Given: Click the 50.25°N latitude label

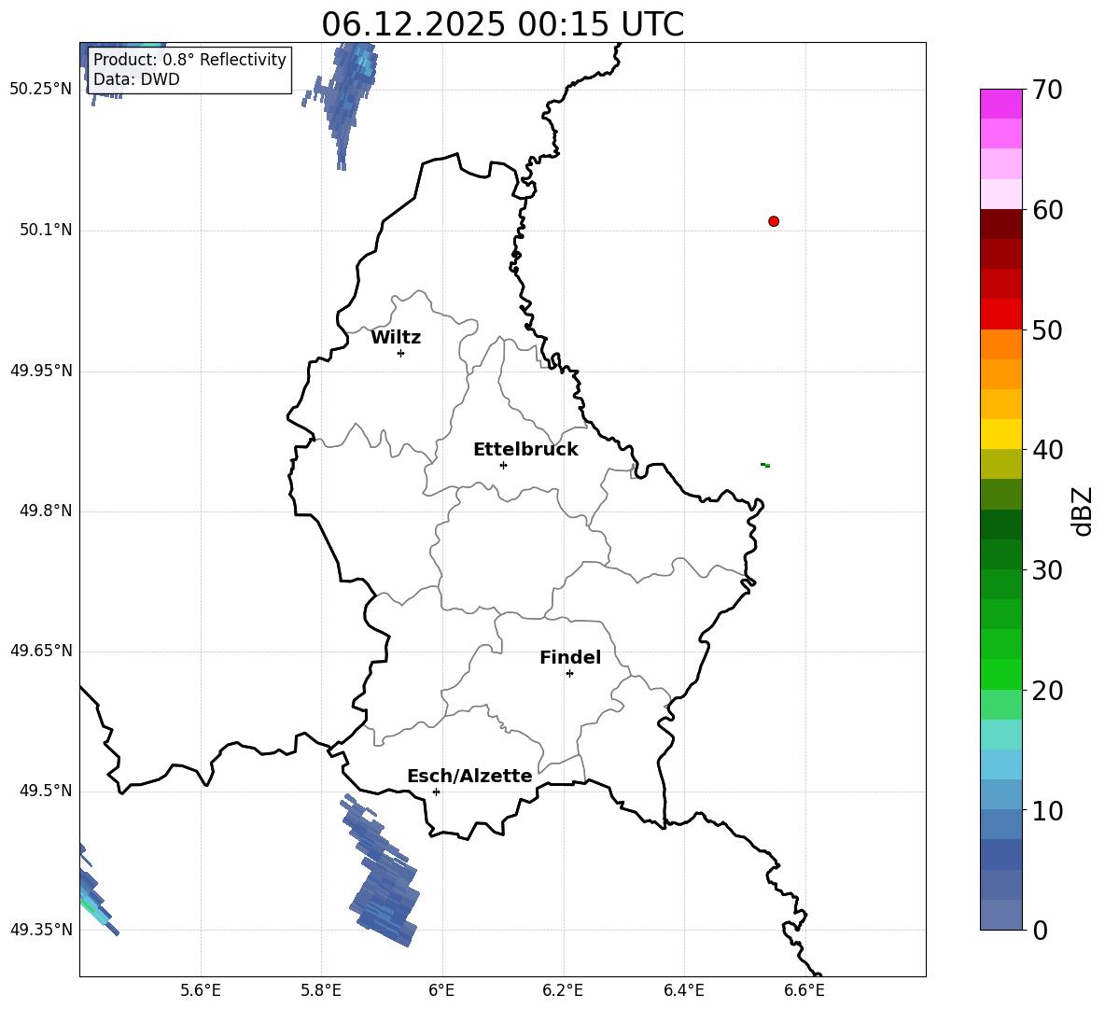Looking at the screenshot, I should (40, 90).
